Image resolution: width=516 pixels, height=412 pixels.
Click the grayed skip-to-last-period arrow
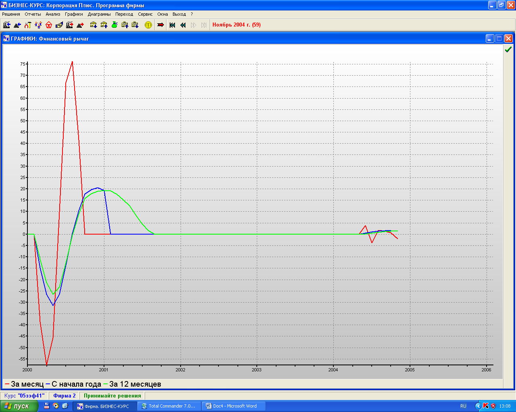point(204,25)
